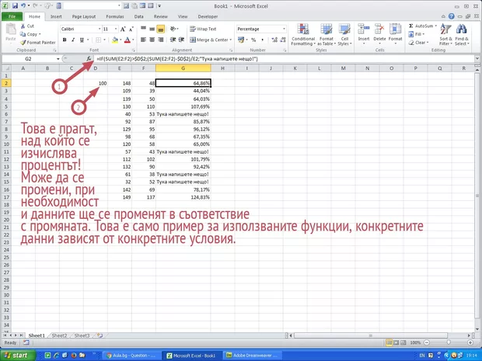Click the AutoSum button
The height and width of the screenshot is (361, 482).
422,26
